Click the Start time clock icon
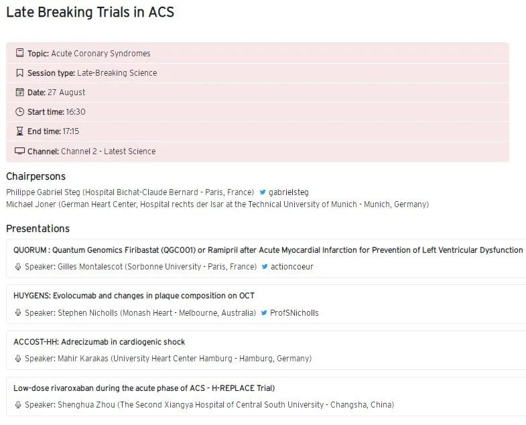This screenshot has height=425, width=526. (19, 112)
